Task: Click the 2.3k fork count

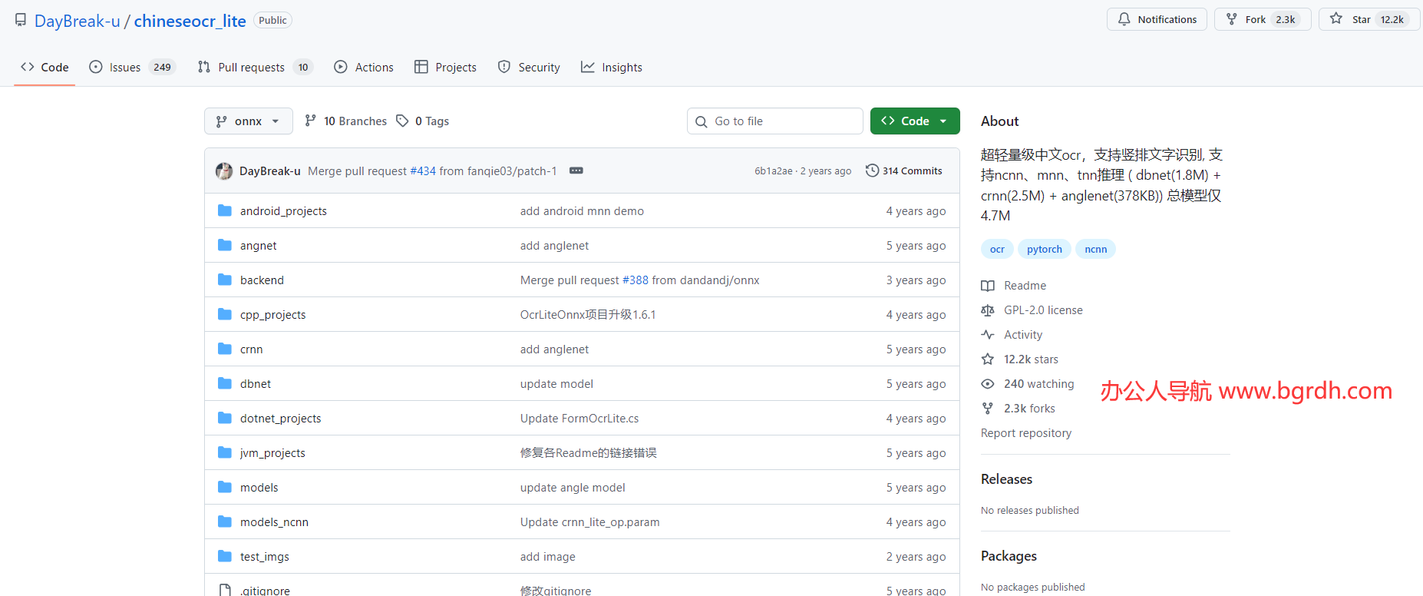Action: click(1286, 19)
